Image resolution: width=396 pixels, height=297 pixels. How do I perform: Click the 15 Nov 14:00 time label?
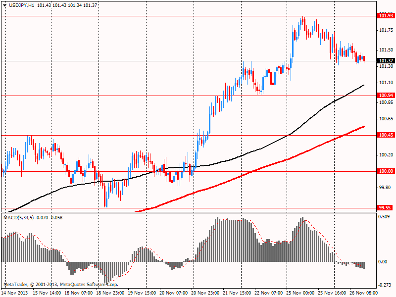47,293
